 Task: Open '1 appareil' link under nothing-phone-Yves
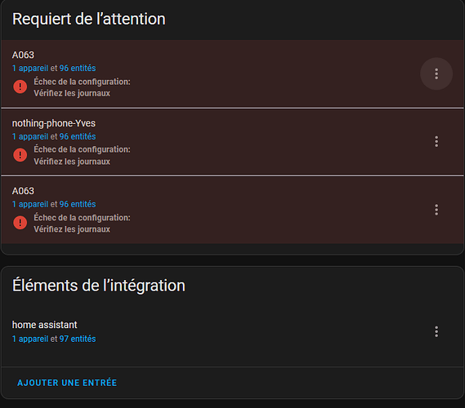click(30, 136)
